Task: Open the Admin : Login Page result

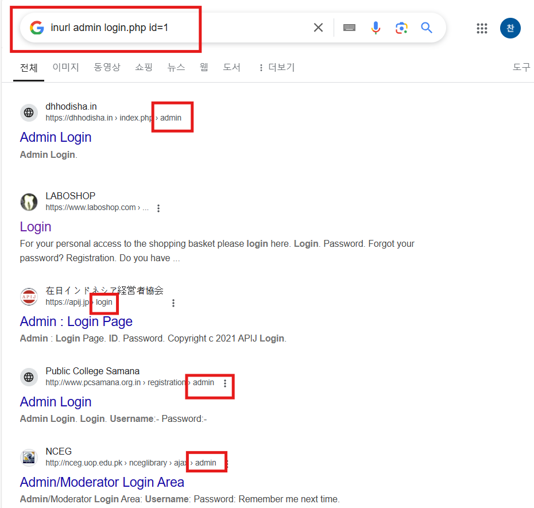Action: [76, 321]
